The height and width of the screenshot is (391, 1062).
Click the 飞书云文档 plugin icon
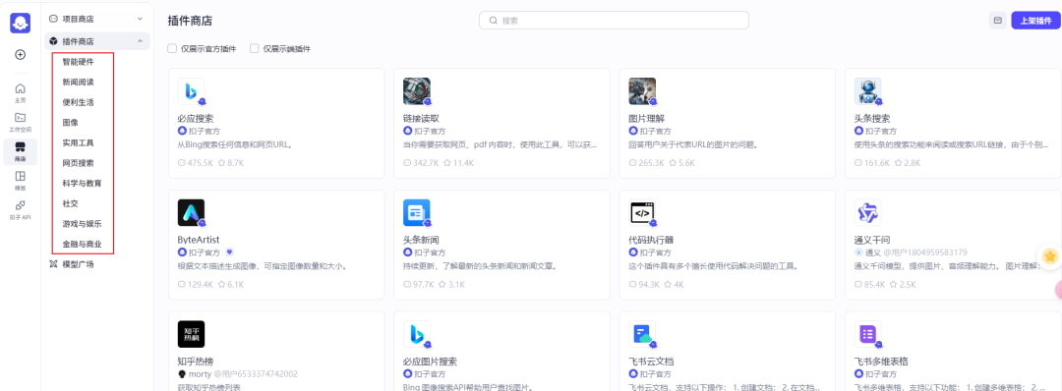click(642, 334)
